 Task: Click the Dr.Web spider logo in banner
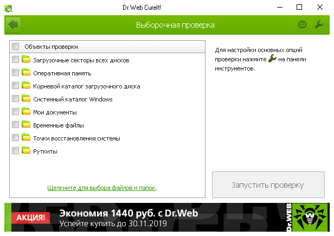[x=310, y=217]
